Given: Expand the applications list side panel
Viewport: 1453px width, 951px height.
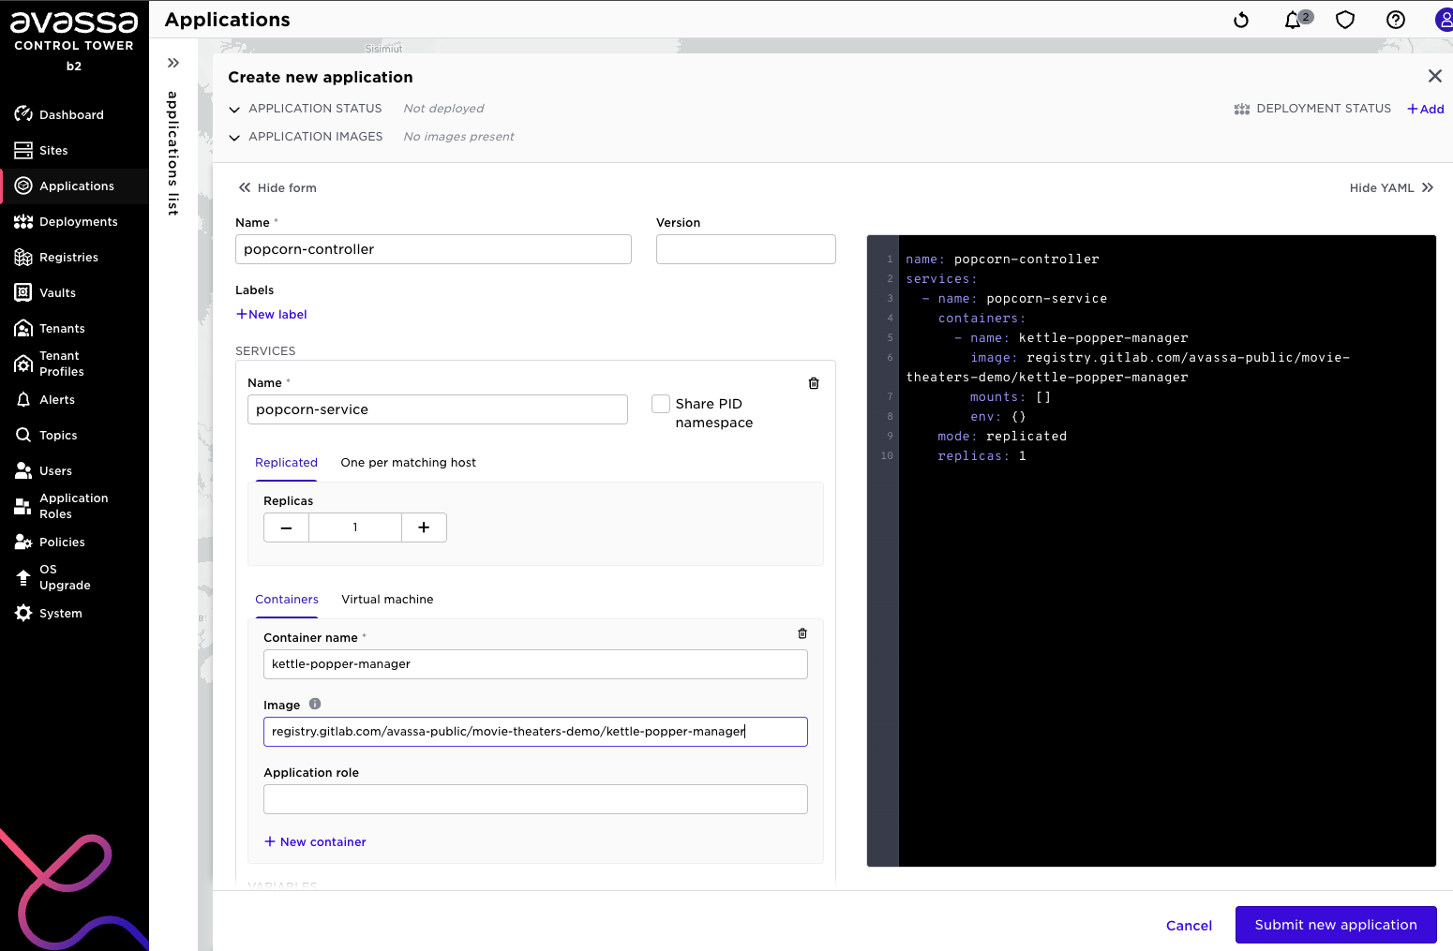Looking at the screenshot, I should tap(173, 63).
